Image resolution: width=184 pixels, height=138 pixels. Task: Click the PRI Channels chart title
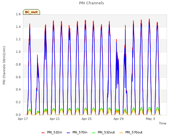click(x=91, y=3)
